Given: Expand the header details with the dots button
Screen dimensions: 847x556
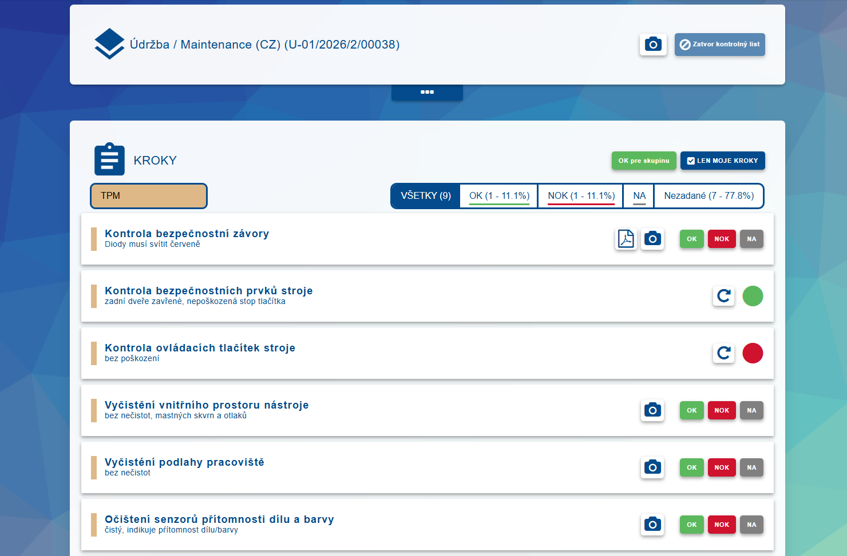Looking at the screenshot, I should tap(427, 91).
